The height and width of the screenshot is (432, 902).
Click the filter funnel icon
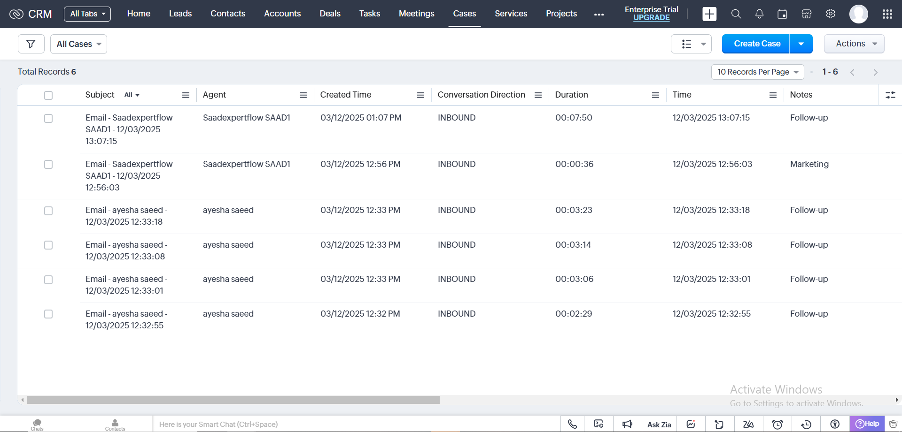[31, 44]
